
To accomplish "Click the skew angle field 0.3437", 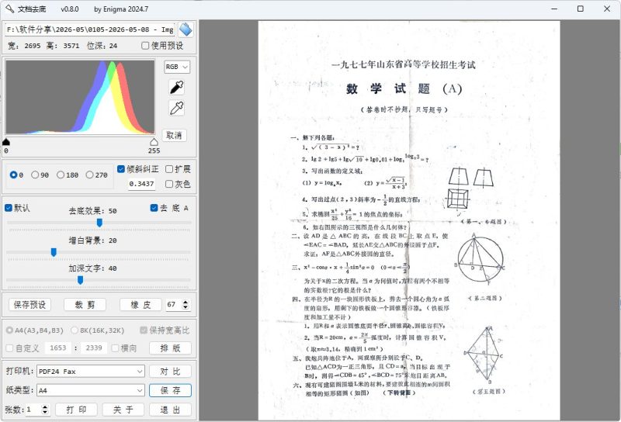I will (141, 184).
